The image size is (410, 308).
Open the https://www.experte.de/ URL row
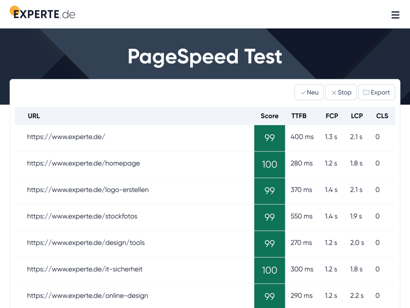click(66, 137)
